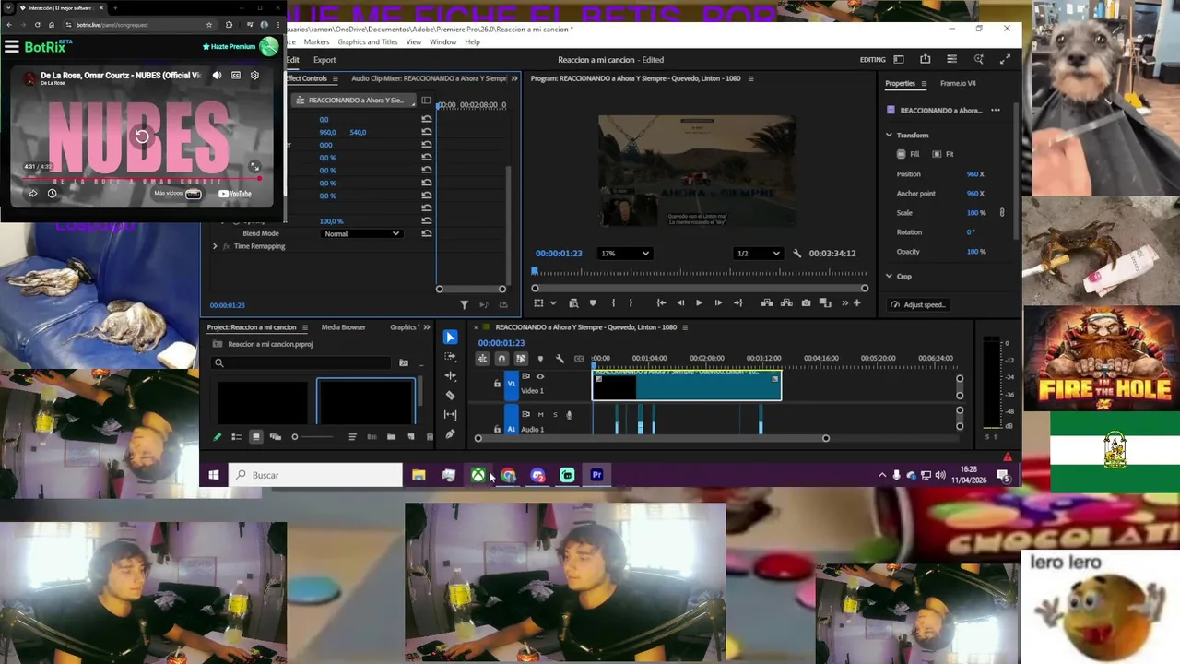Open Program monitor settings wrench
The width and height of the screenshot is (1180, 664).
(796, 254)
